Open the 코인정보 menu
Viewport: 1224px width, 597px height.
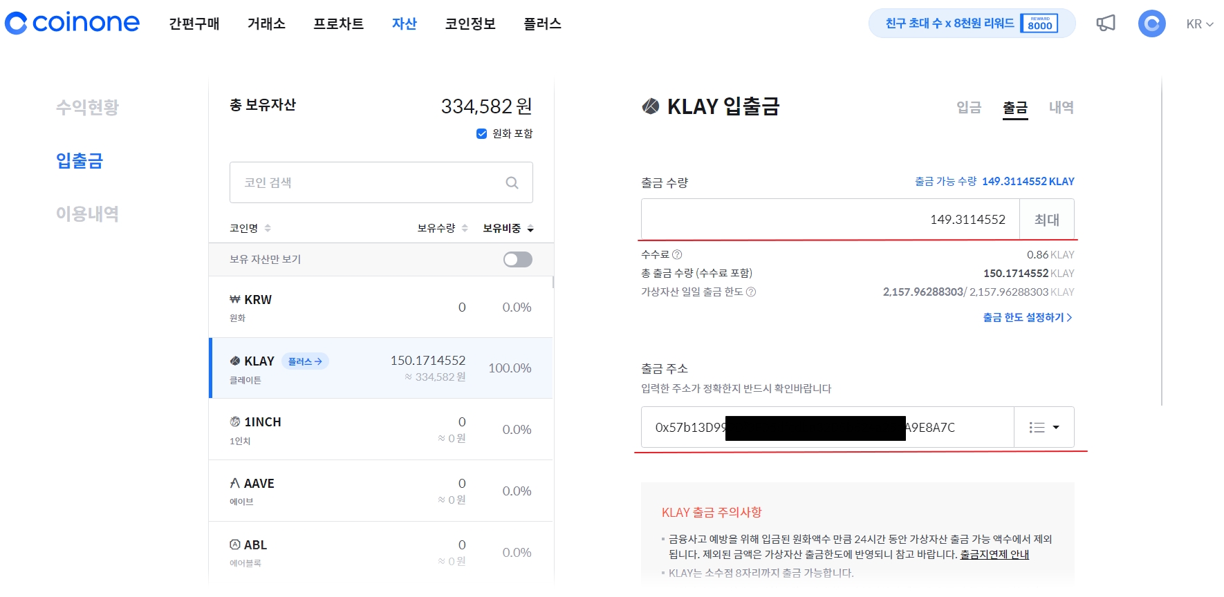[x=470, y=23]
